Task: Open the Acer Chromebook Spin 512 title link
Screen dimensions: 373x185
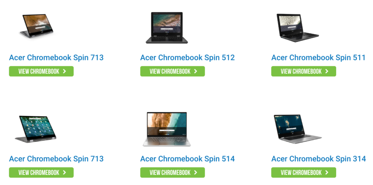Action: coord(188,58)
